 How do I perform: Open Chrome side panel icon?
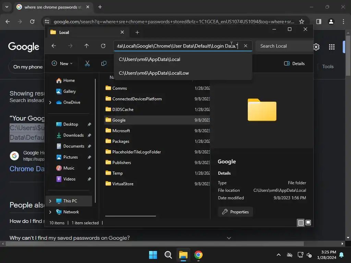319,22
